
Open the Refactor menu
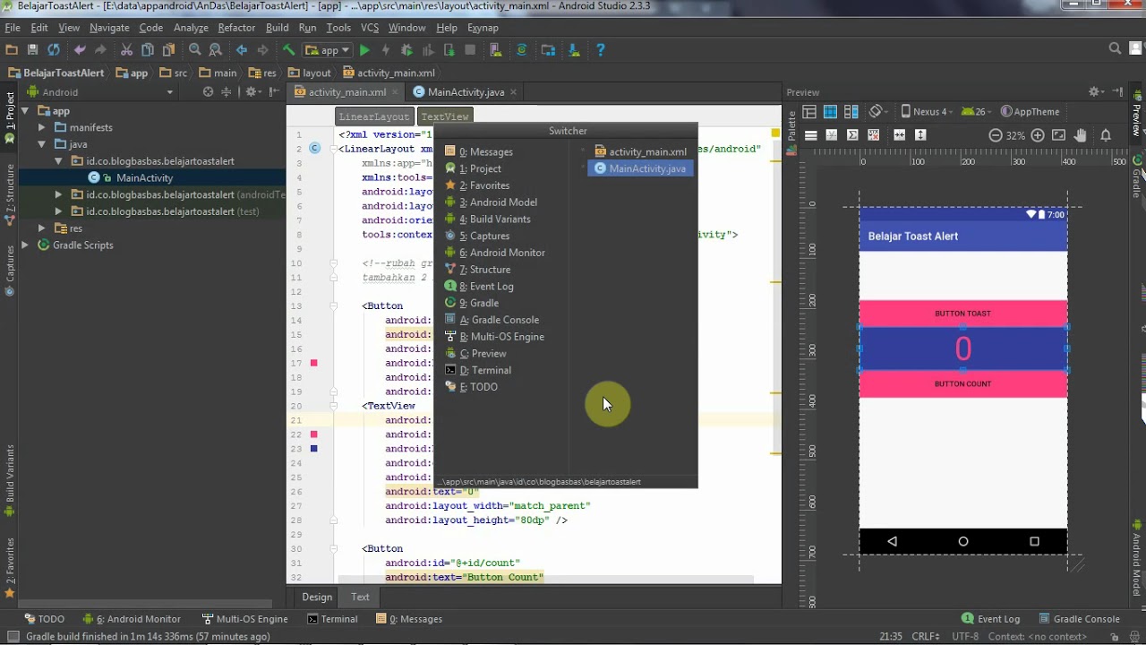[236, 28]
